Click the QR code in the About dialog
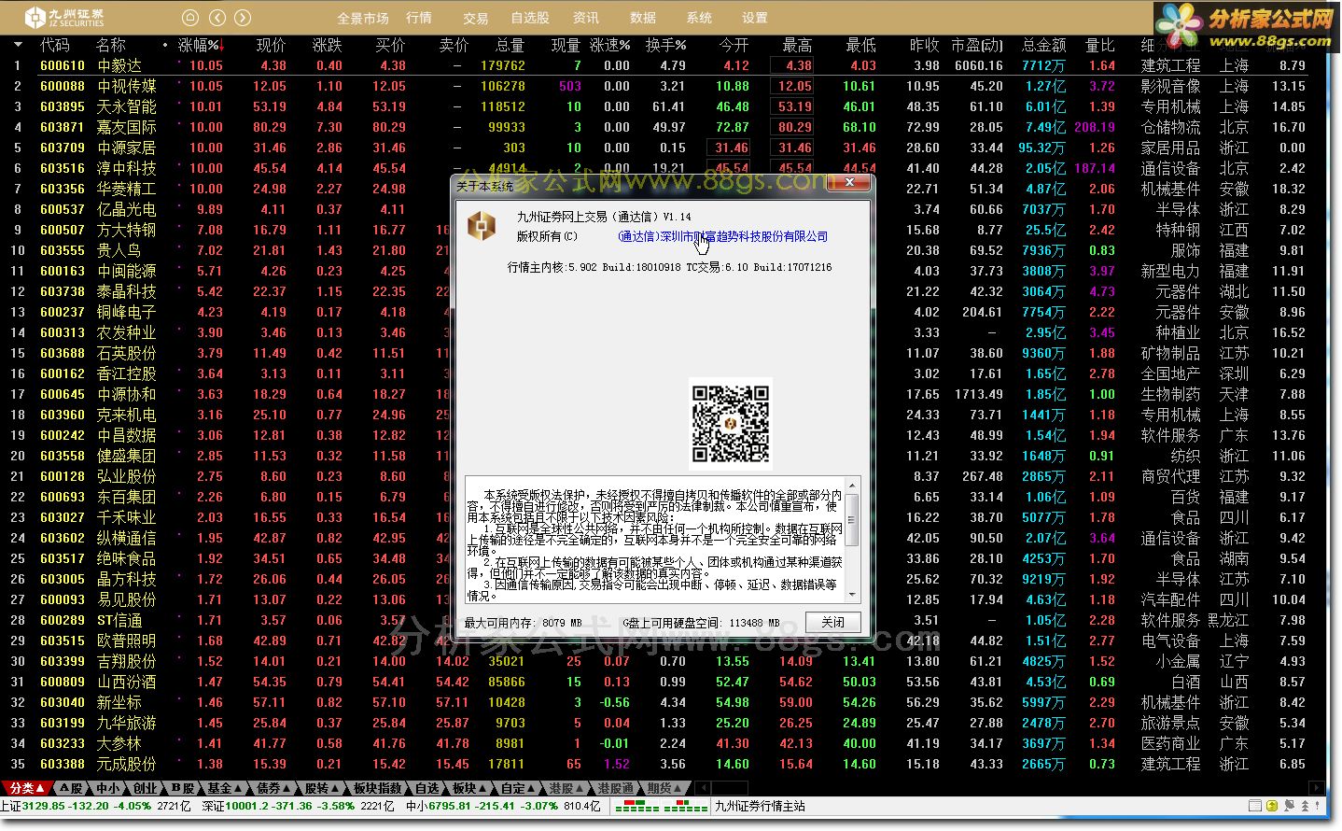 coord(731,424)
